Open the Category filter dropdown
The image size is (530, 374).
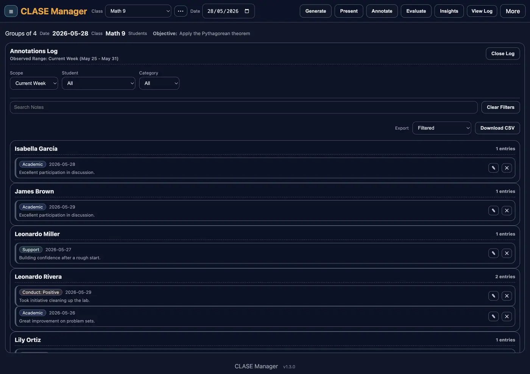(x=159, y=83)
